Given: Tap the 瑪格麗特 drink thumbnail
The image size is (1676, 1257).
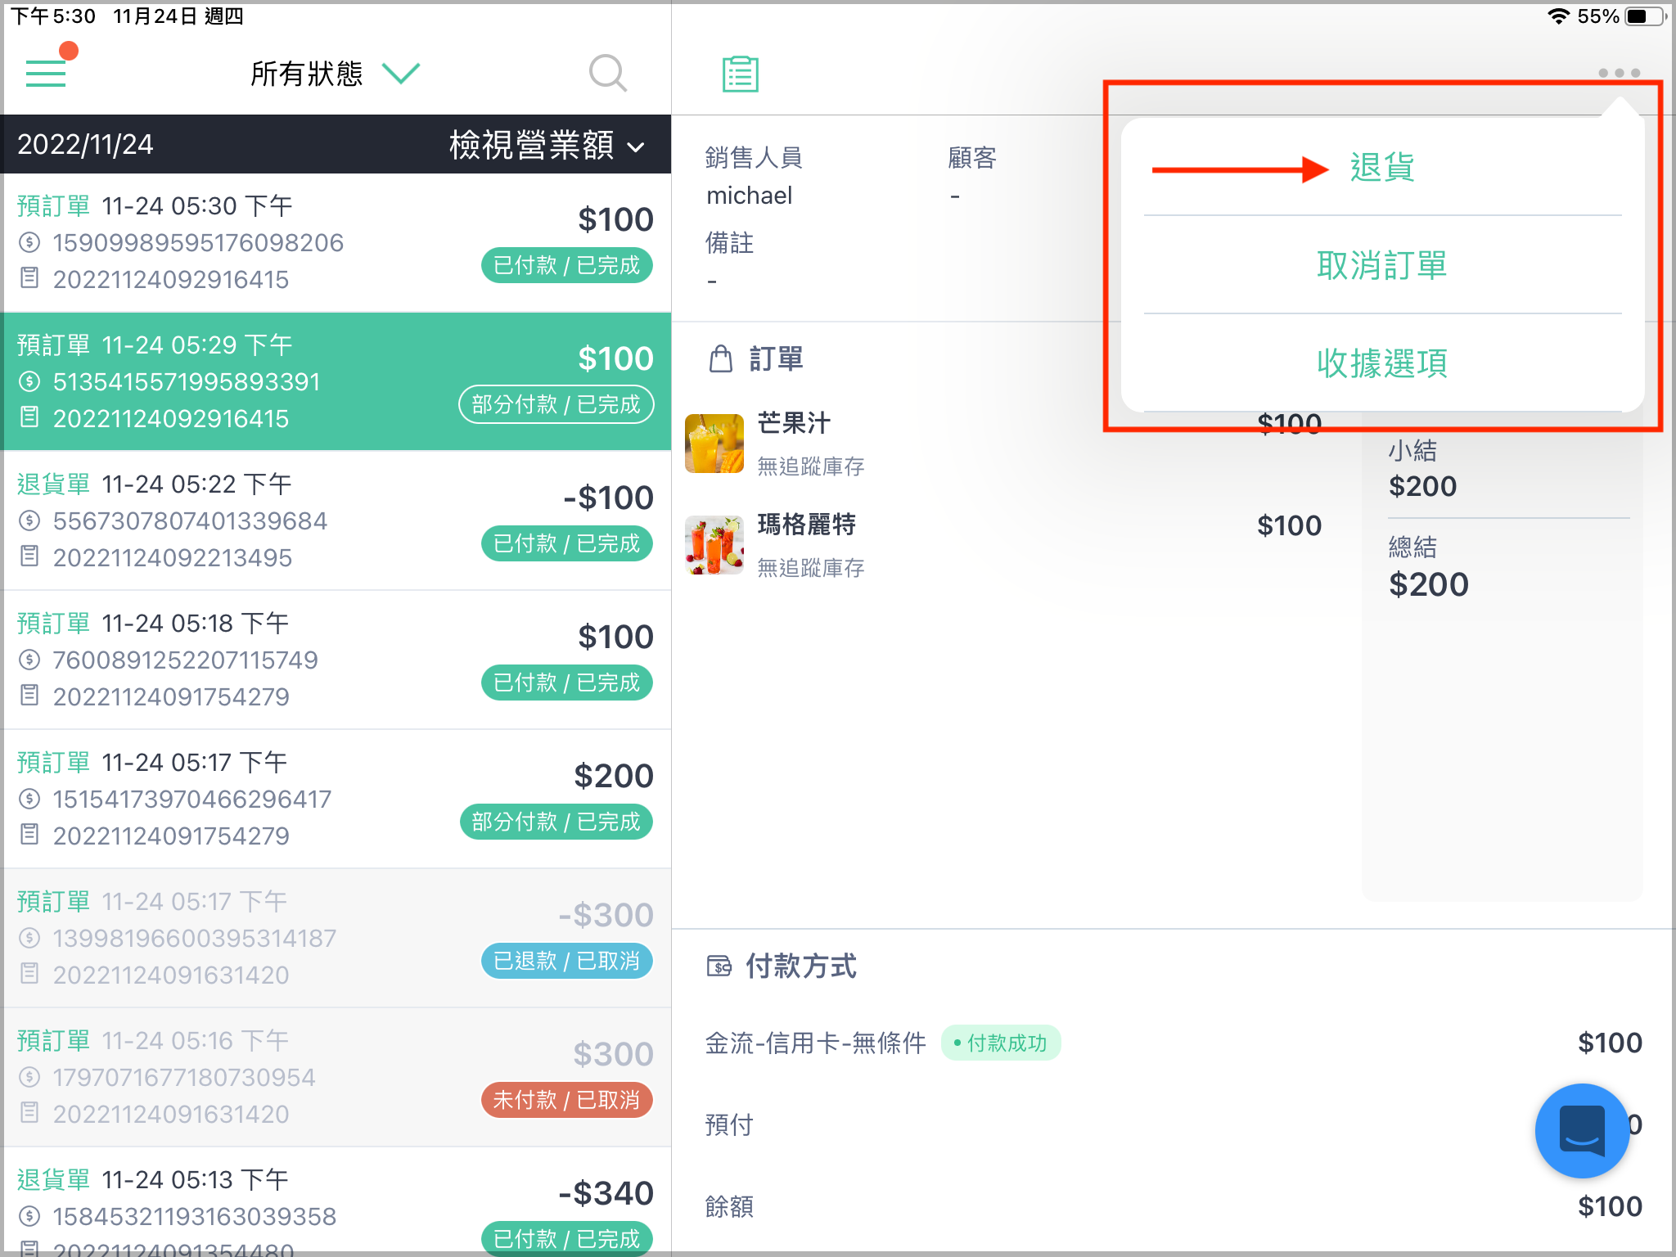Looking at the screenshot, I should click(714, 545).
